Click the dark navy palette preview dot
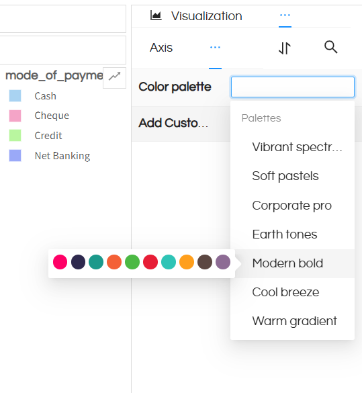 click(x=78, y=262)
